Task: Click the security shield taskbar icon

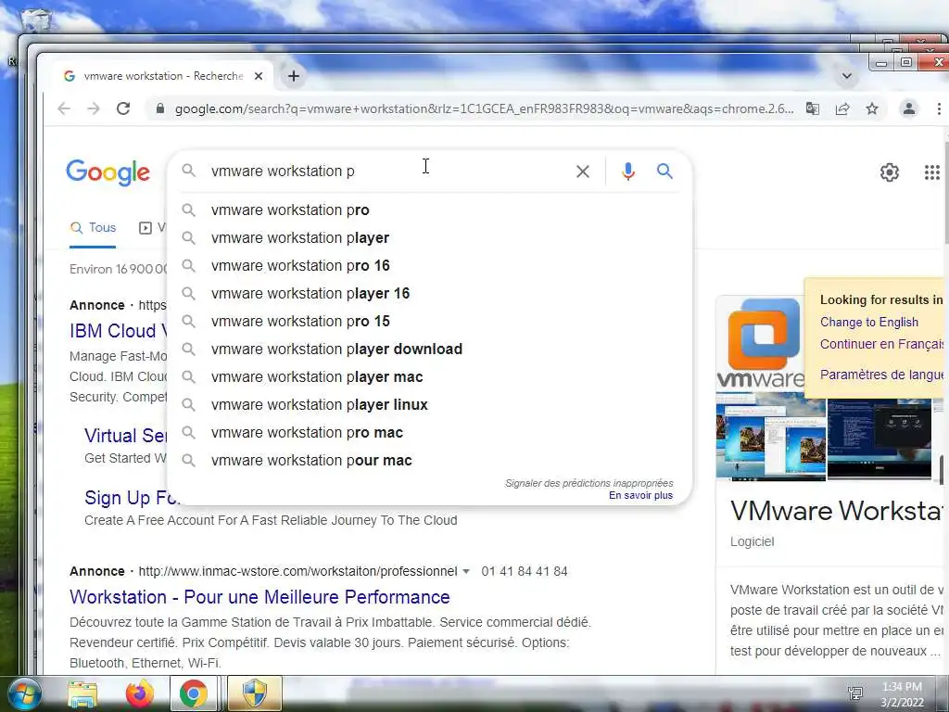Action: [x=254, y=693]
